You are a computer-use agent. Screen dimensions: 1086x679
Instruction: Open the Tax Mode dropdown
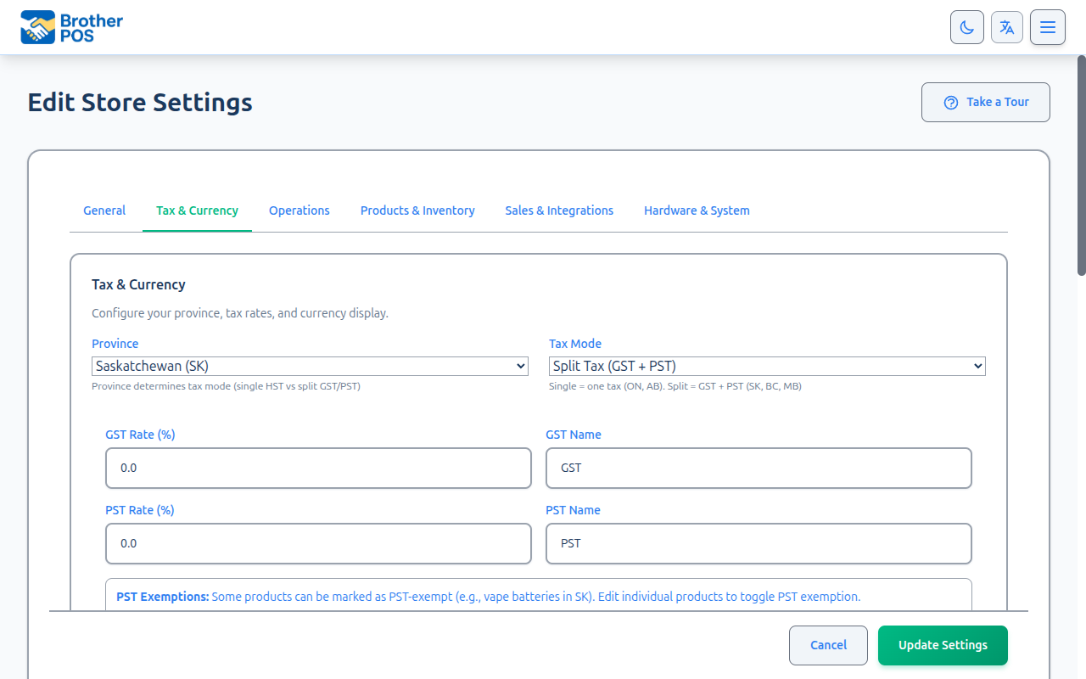766,366
